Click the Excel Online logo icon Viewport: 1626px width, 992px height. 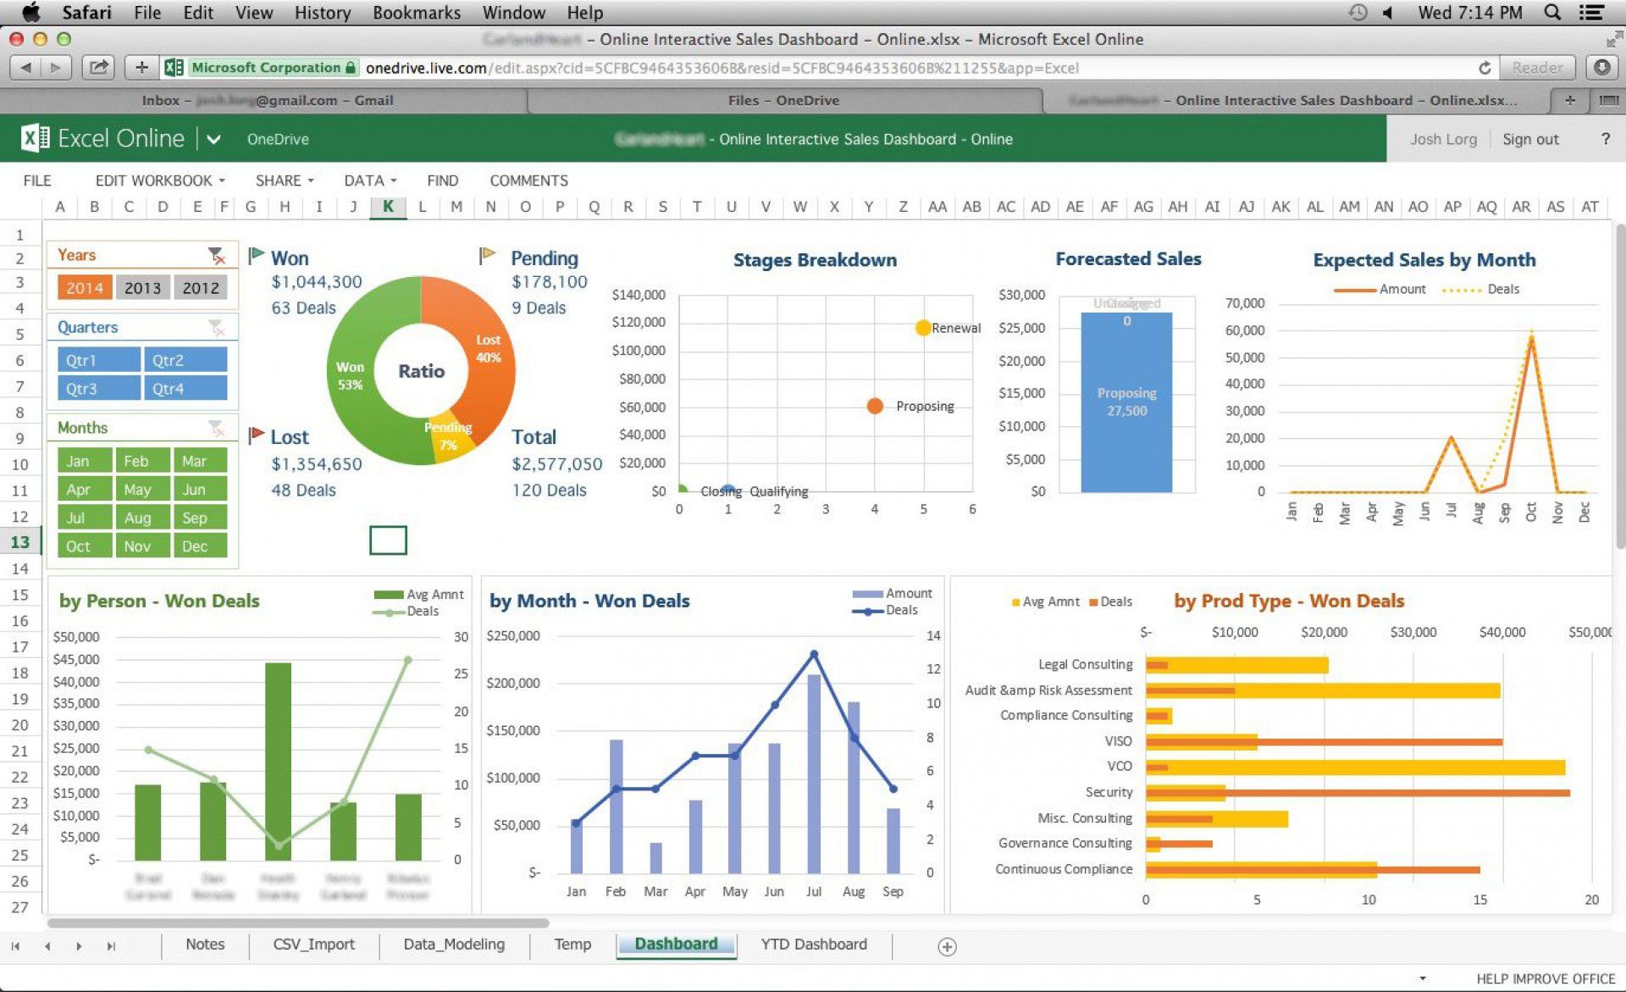[33, 138]
